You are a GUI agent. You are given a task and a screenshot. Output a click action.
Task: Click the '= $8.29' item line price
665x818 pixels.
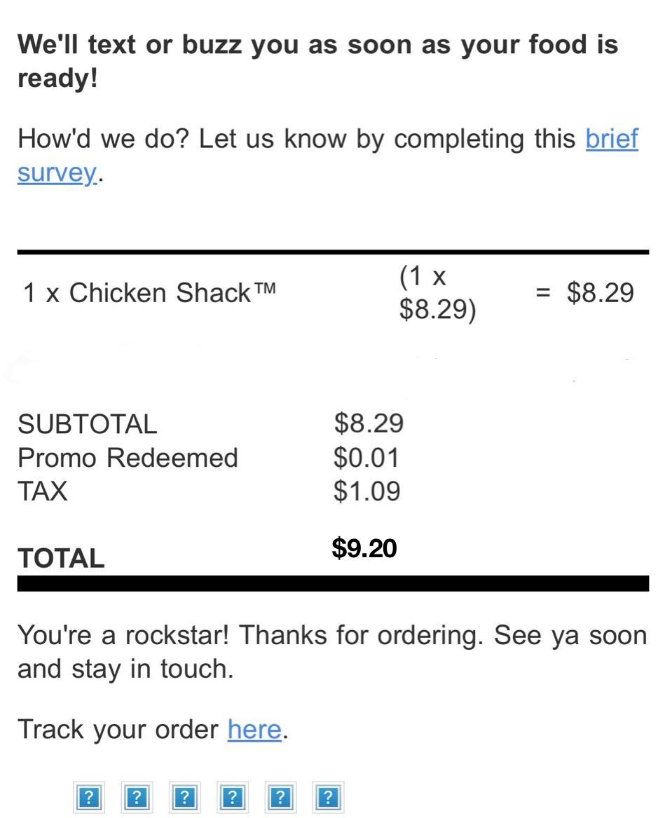585,293
